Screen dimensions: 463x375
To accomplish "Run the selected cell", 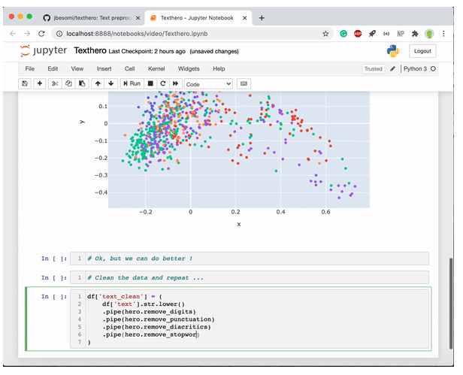I will coord(132,84).
